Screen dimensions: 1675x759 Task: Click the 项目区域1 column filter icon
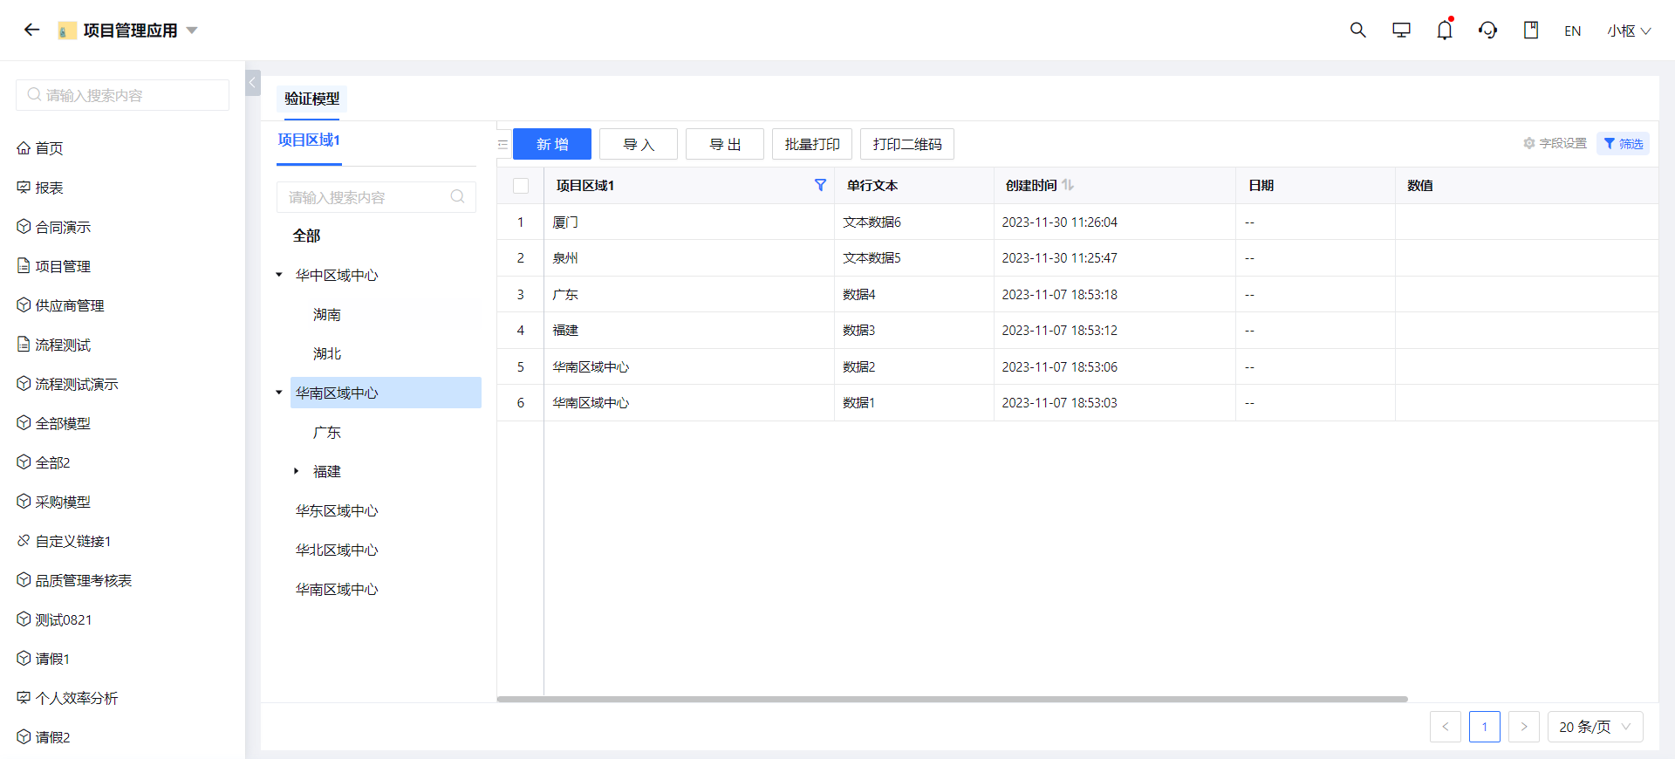(820, 185)
